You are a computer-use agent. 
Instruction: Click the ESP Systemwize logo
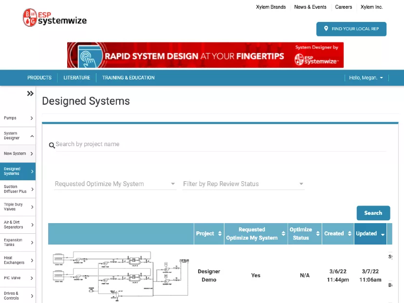(54, 18)
